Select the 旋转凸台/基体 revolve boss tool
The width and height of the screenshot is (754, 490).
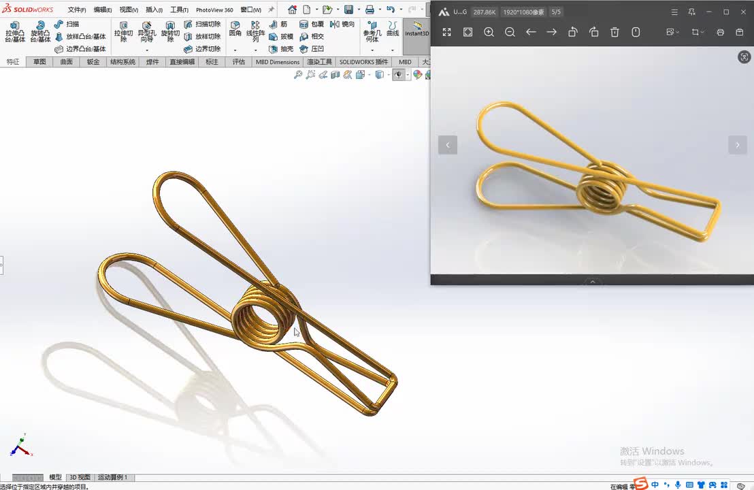(x=40, y=32)
